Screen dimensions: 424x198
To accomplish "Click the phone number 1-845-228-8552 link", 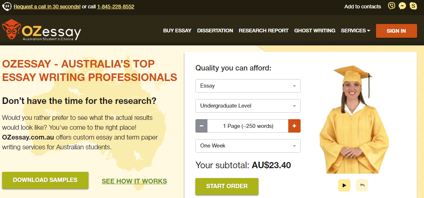I will click(116, 7).
